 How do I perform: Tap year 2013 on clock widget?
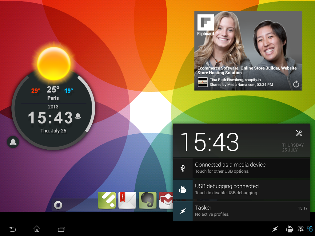(x=53, y=107)
